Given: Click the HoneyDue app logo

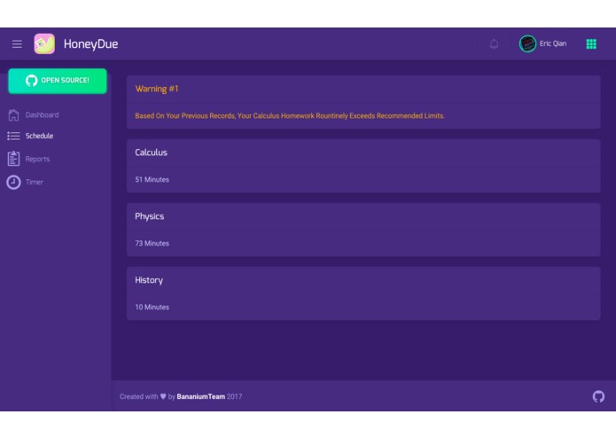Looking at the screenshot, I should click(44, 43).
